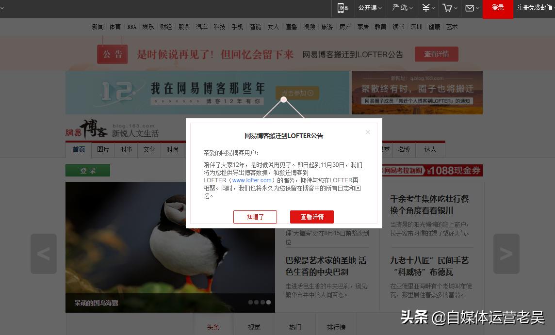Switch to the 时尚 tab
Image resolution: width=555 pixels, height=335 pixels.
click(173, 150)
